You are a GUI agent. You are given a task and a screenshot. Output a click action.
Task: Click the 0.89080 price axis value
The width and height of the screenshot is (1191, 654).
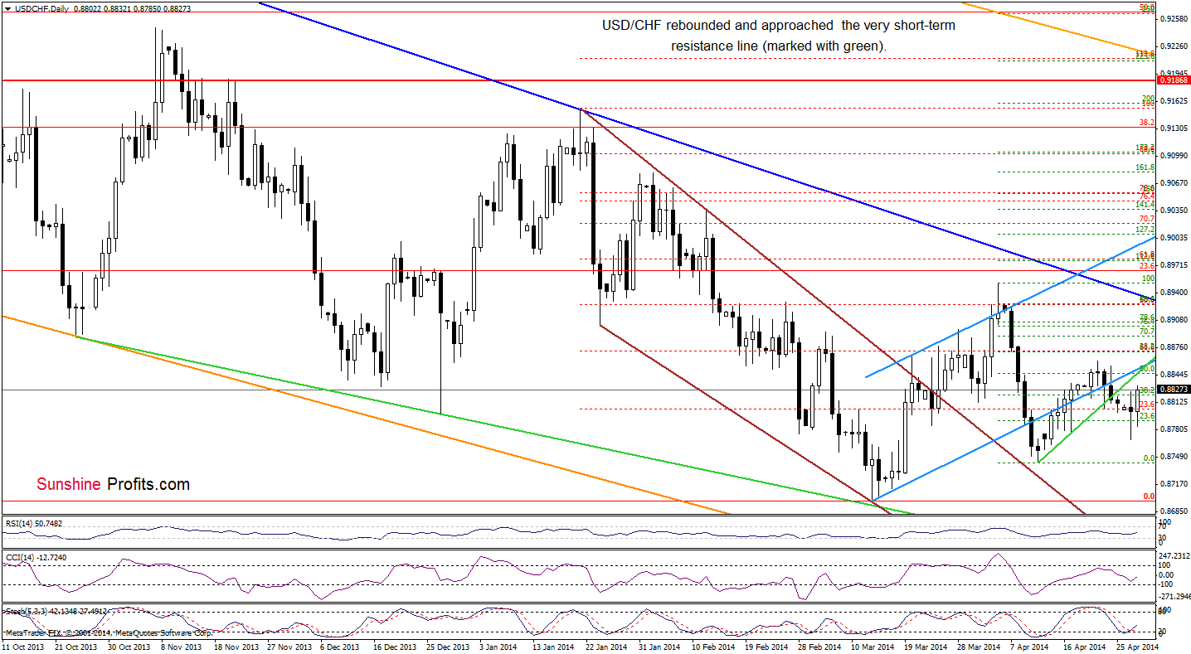1173,320
